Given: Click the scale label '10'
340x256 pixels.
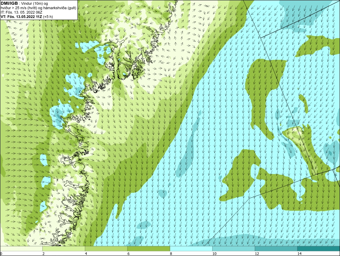Looking at the screenshot, I should pyautogui.click(x=214, y=254).
